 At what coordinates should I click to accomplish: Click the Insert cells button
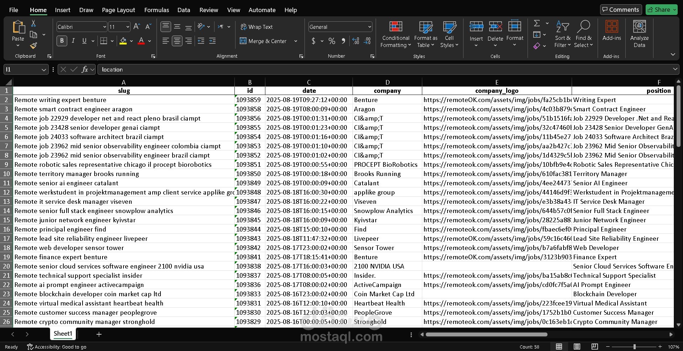coord(476,34)
